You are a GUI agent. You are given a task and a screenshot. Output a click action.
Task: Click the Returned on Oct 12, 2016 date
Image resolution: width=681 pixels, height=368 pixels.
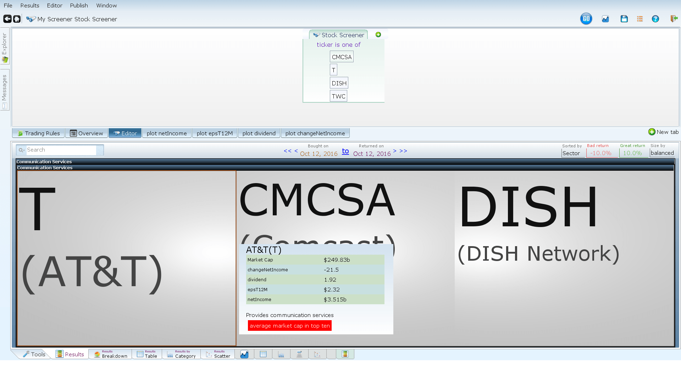pyautogui.click(x=372, y=154)
